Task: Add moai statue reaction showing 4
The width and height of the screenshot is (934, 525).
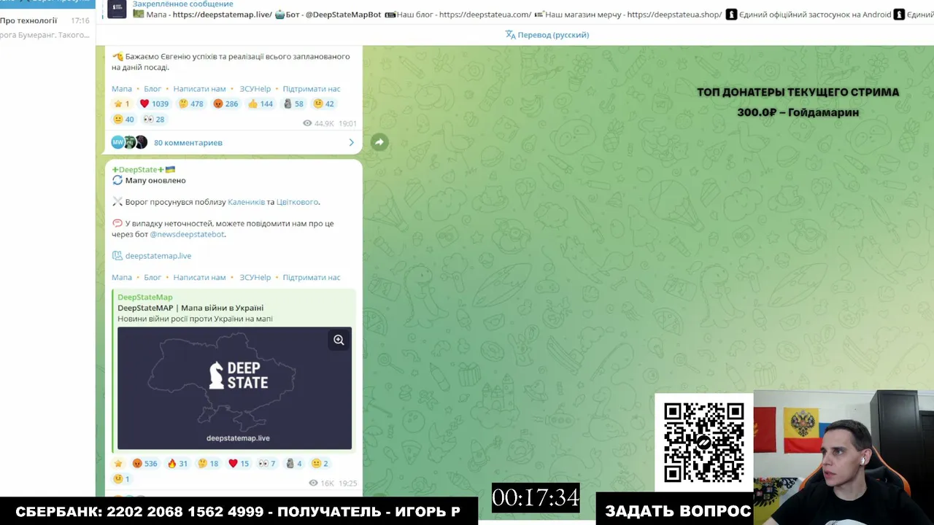Action: (294, 463)
